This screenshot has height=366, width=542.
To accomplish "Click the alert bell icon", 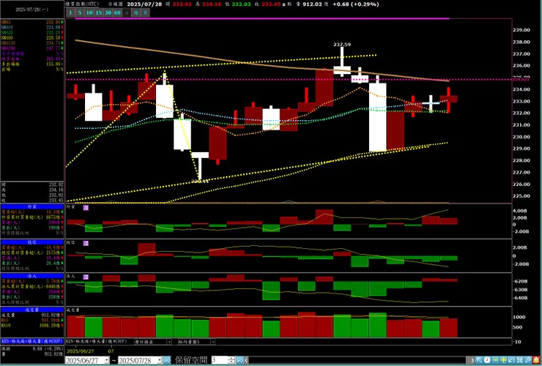I will (x=536, y=360).
